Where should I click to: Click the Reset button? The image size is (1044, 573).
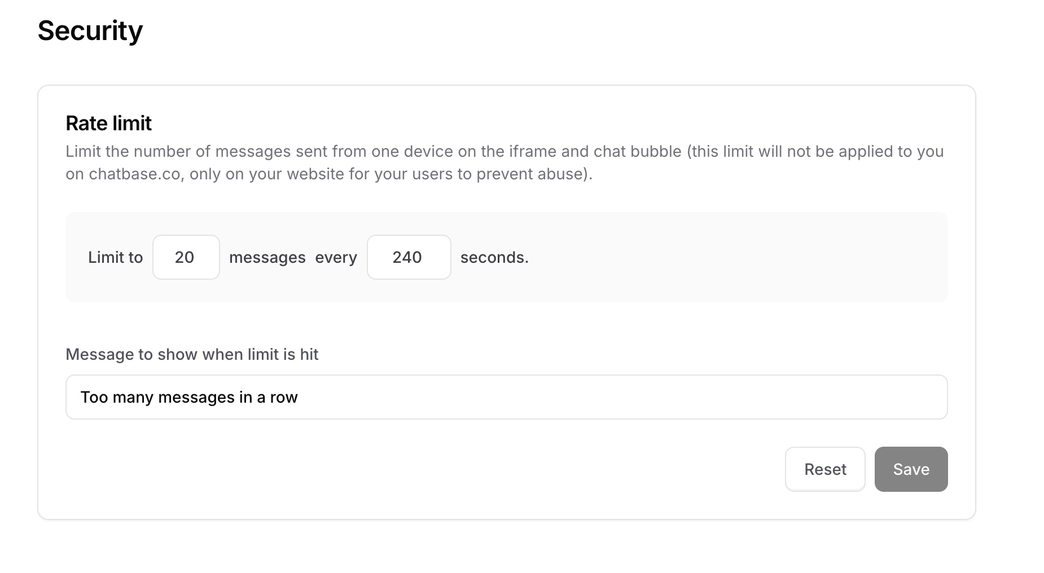pyautogui.click(x=824, y=469)
